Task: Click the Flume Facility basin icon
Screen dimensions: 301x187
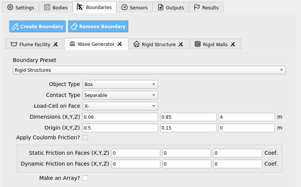Action: point(14,44)
